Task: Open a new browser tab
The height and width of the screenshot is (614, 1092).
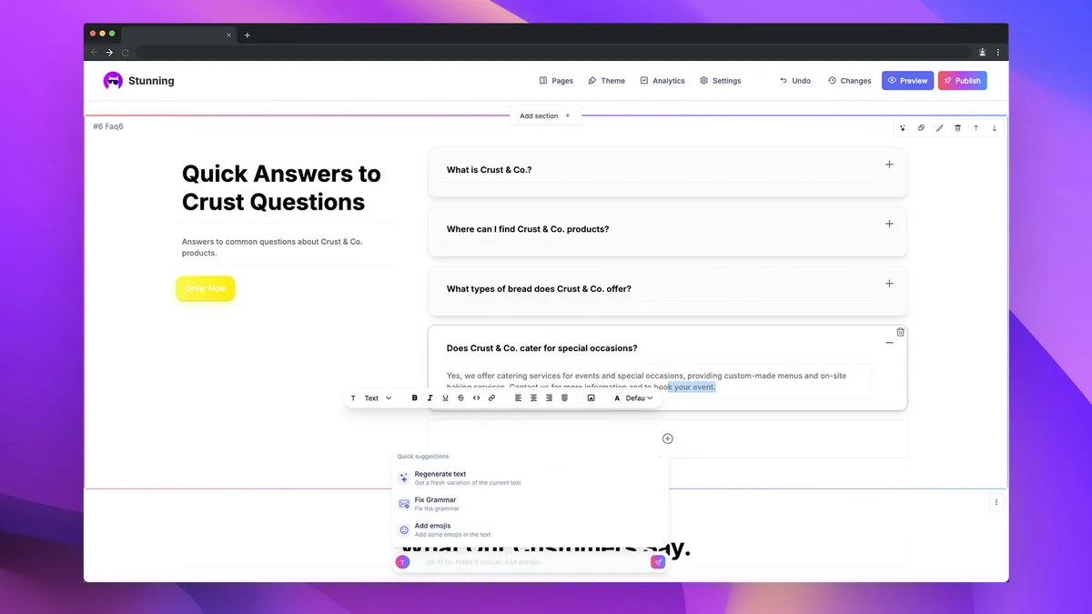Action: [247, 35]
